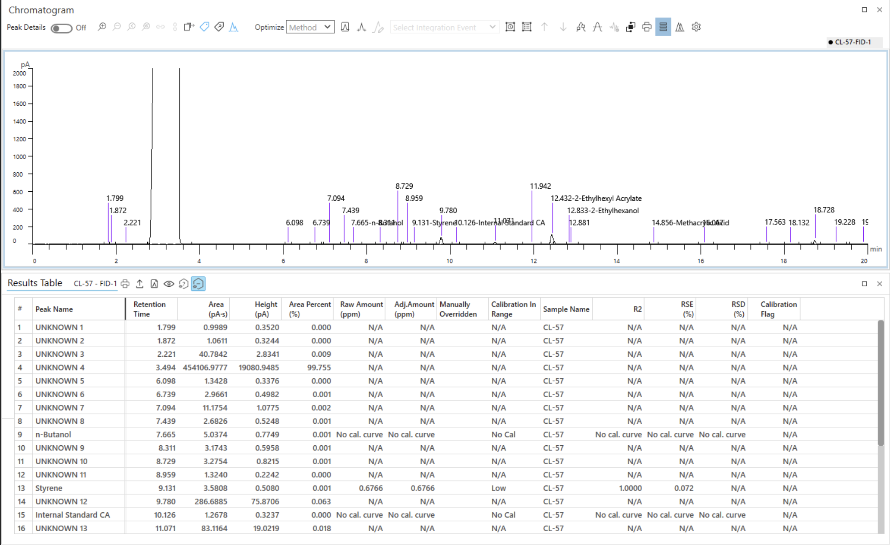
Task: Expand the Select Integration Event dropdown
Action: (x=445, y=27)
